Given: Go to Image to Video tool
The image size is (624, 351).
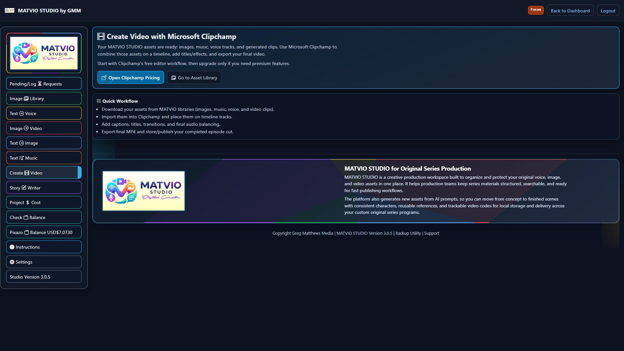Looking at the screenshot, I should (x=44, y=128).
